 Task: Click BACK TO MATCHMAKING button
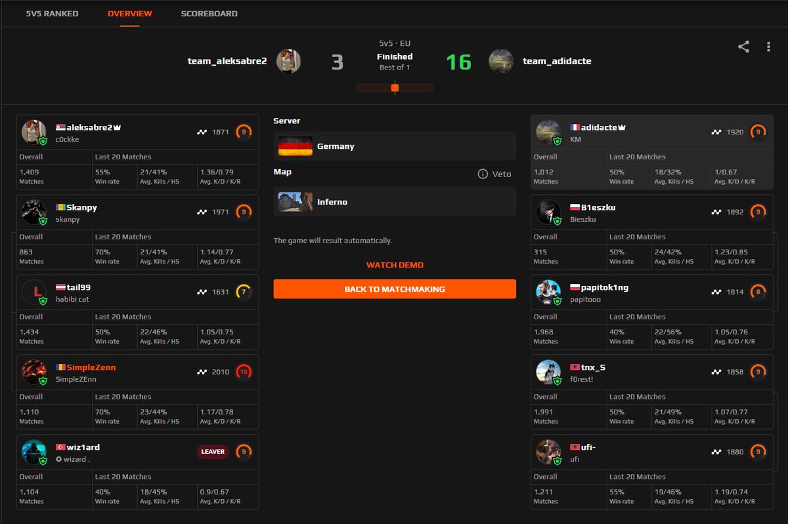pos(395,289)
